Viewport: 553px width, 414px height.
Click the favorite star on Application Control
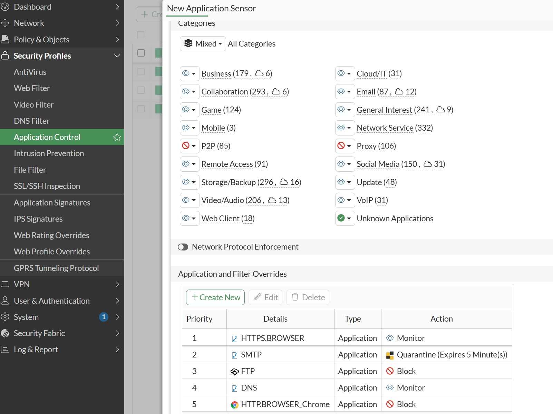tap(117, 137)
